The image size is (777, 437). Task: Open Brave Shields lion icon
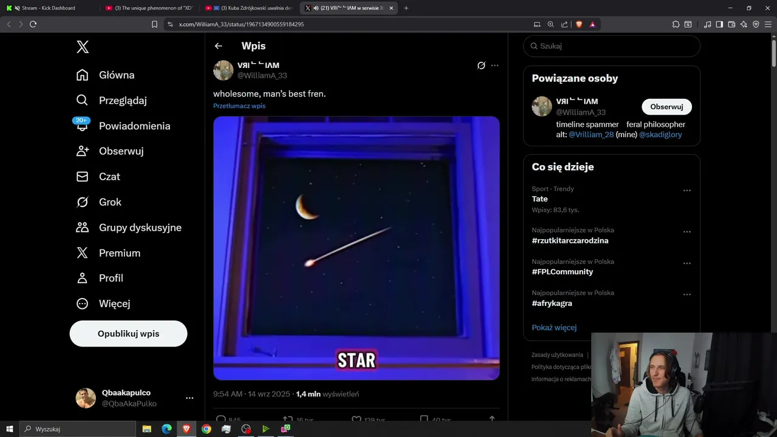click(x=579, y=24)
